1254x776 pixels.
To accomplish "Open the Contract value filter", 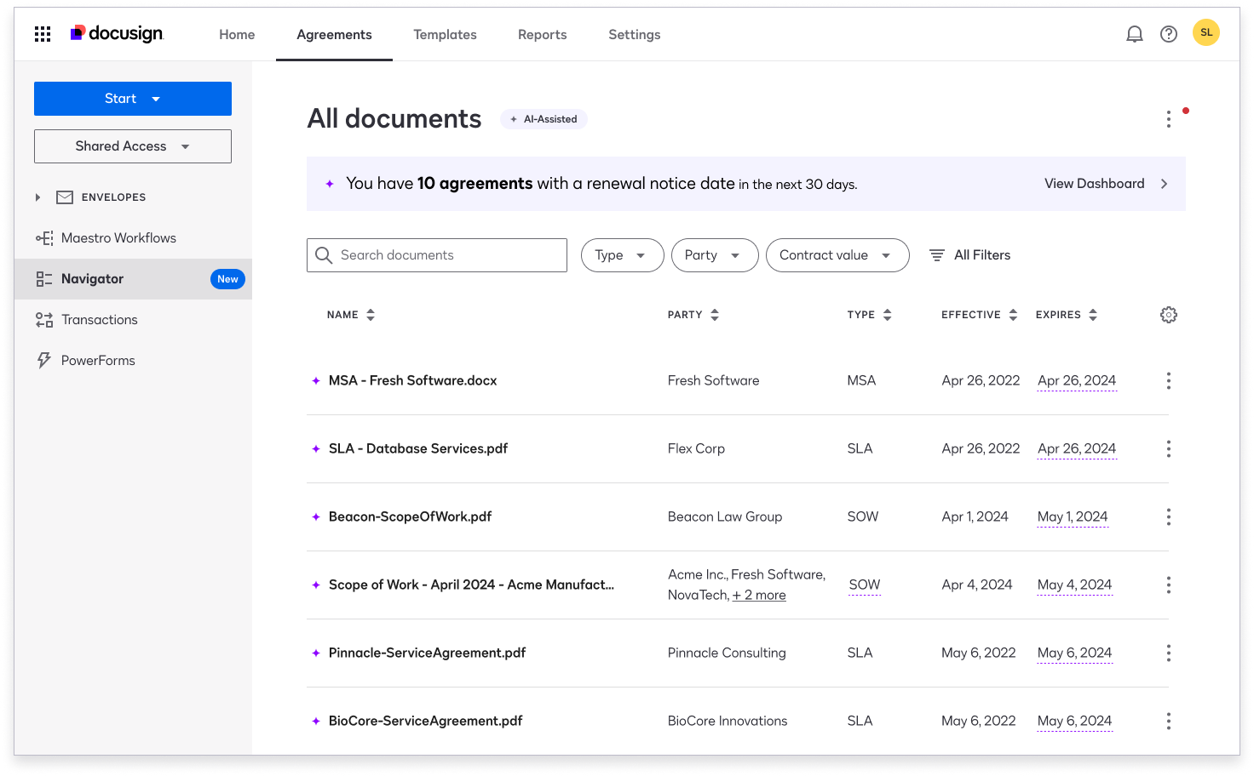I will [837, 254].
